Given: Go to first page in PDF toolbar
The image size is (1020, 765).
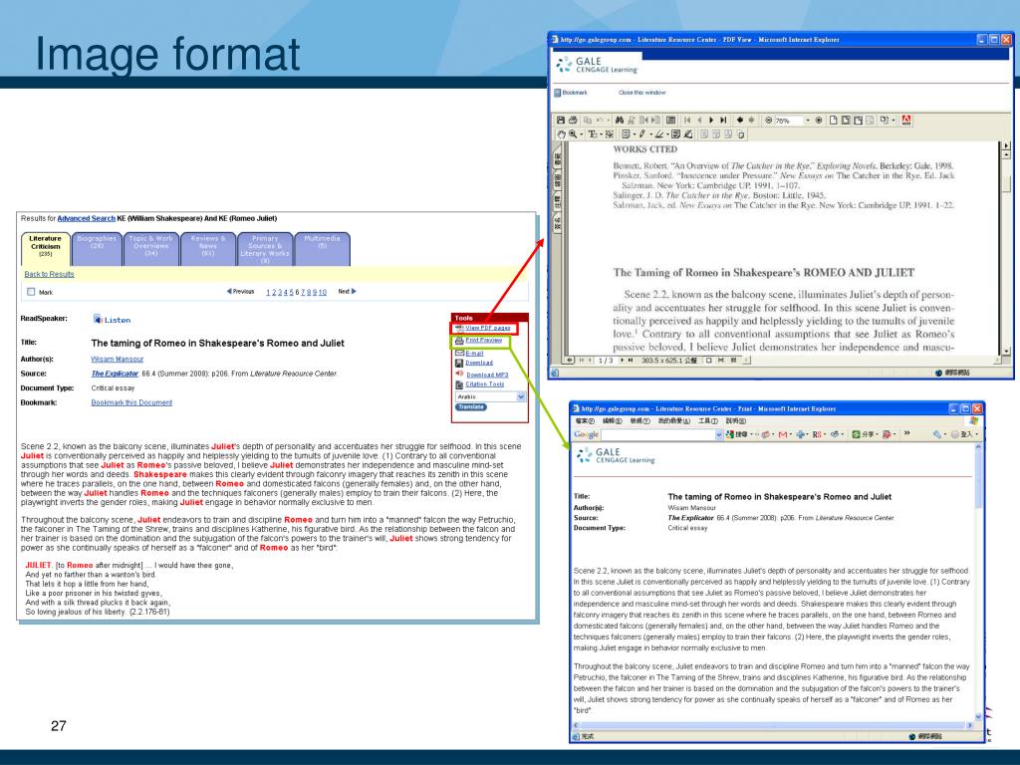Looking at the screenshot, I should (687, 120).
